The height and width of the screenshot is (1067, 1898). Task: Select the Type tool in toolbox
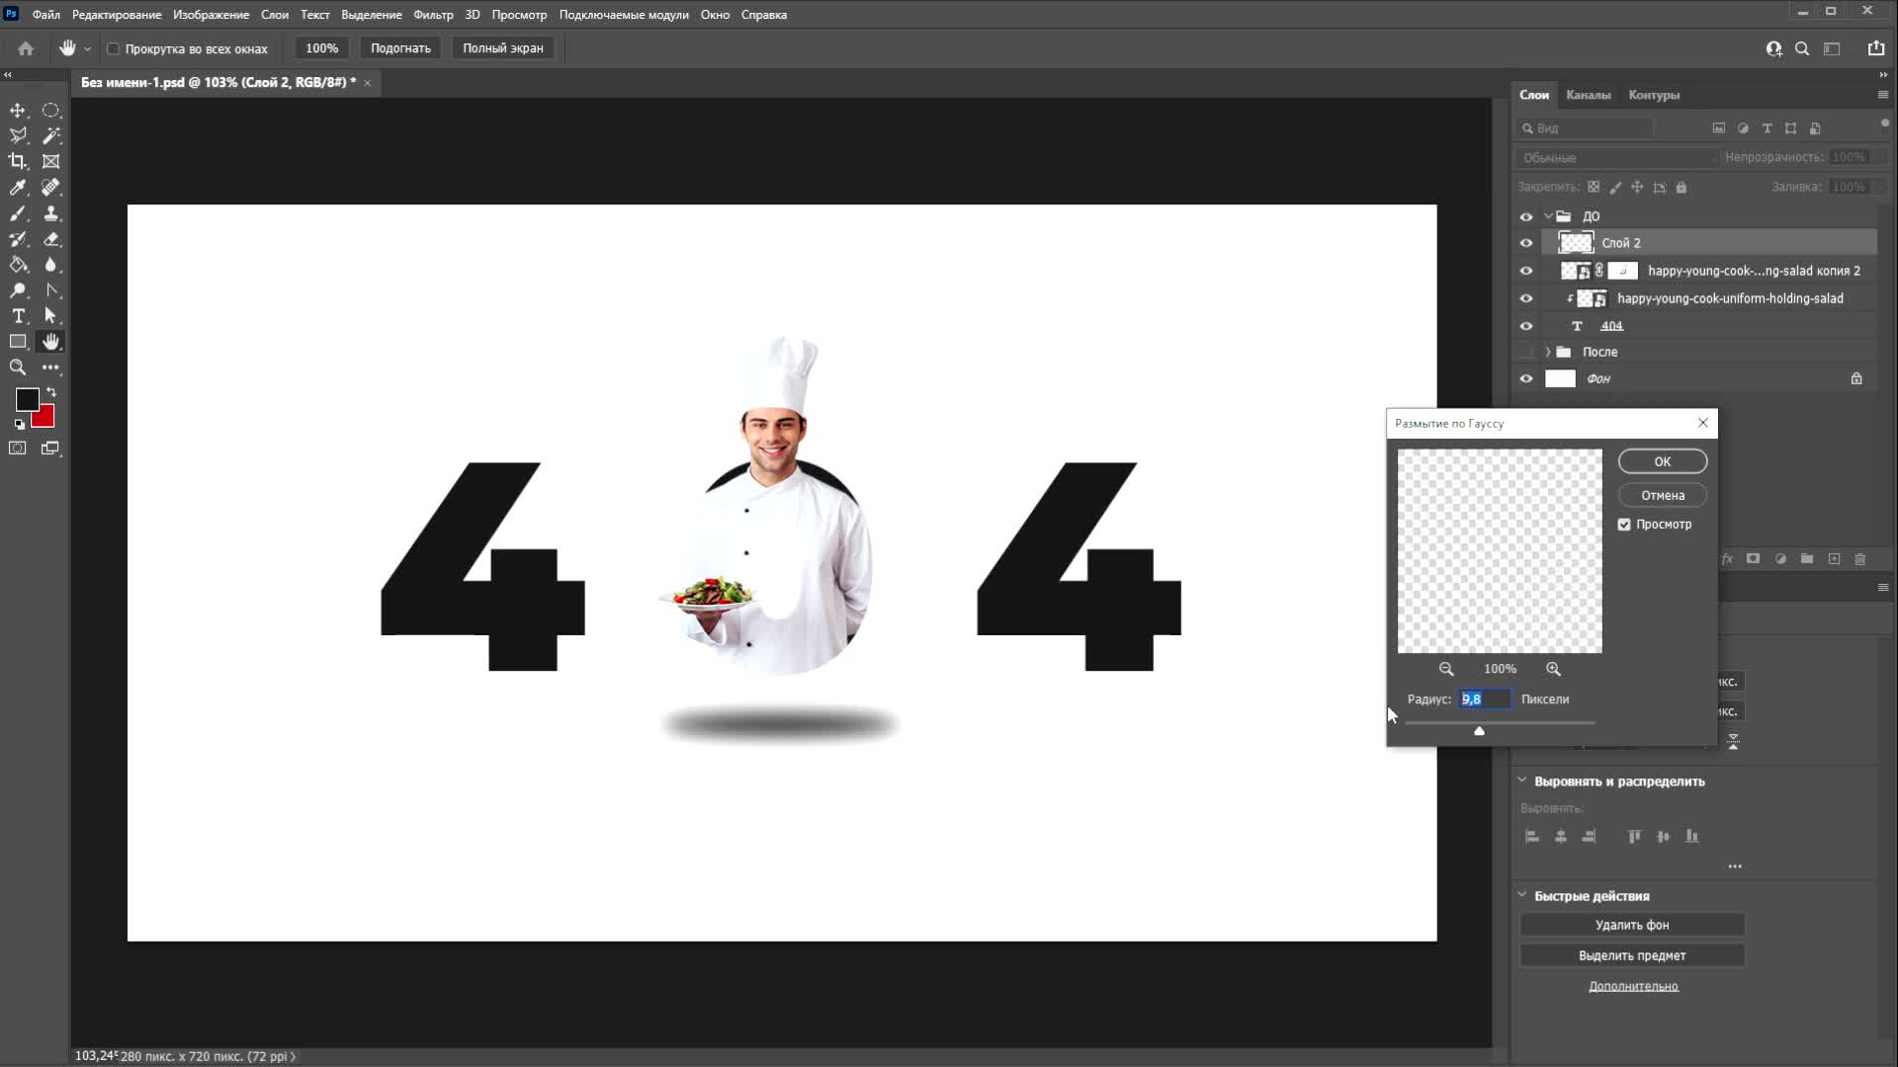coord(18,316)
